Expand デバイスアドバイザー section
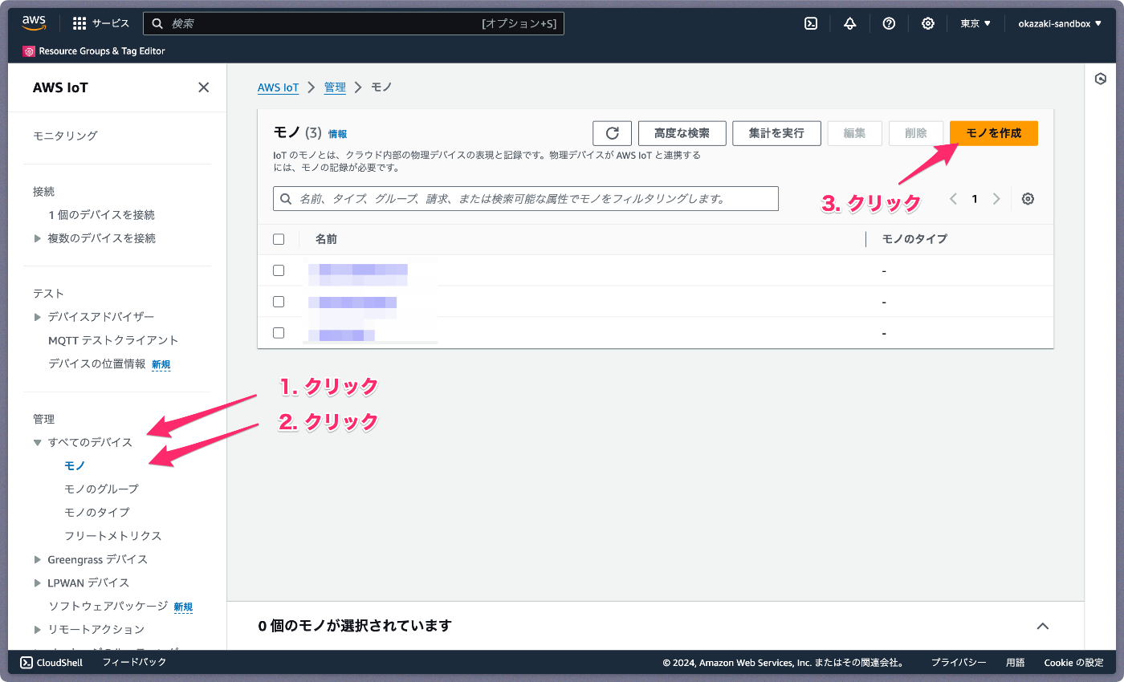The width and height of the screenshot is (1124, 682). pyautogui.click(x=37, y=317)
